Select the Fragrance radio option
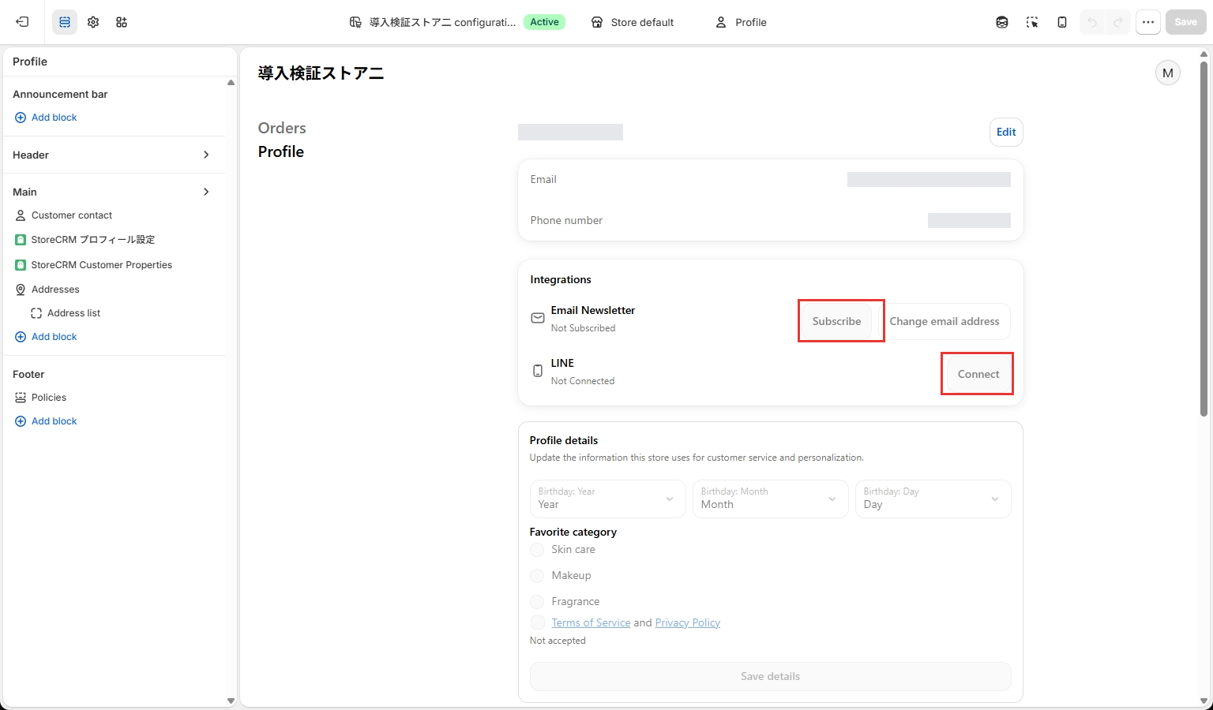 (537, 602)
